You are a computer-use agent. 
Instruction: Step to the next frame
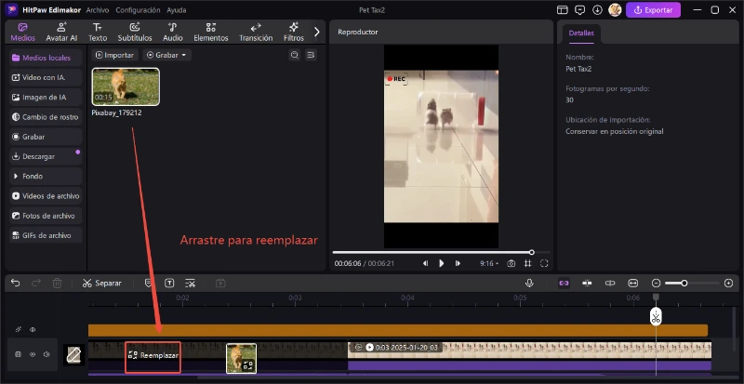tap(458, 263)
